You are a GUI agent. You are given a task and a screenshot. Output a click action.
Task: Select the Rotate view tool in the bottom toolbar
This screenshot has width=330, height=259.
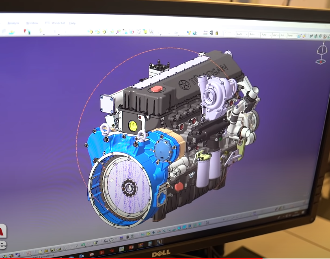pyautogui.click(x=159, y=233)
